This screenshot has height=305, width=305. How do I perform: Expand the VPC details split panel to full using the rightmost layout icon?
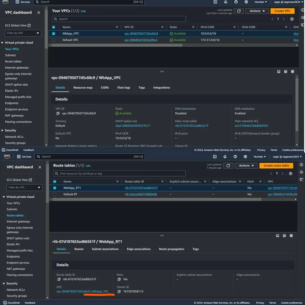pyautogui.click(x=292, y=71)
